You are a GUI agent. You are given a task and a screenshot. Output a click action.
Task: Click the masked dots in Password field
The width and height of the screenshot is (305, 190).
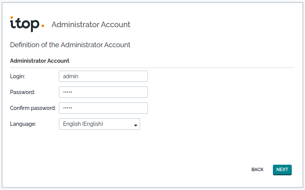click(x=68, y=92)
